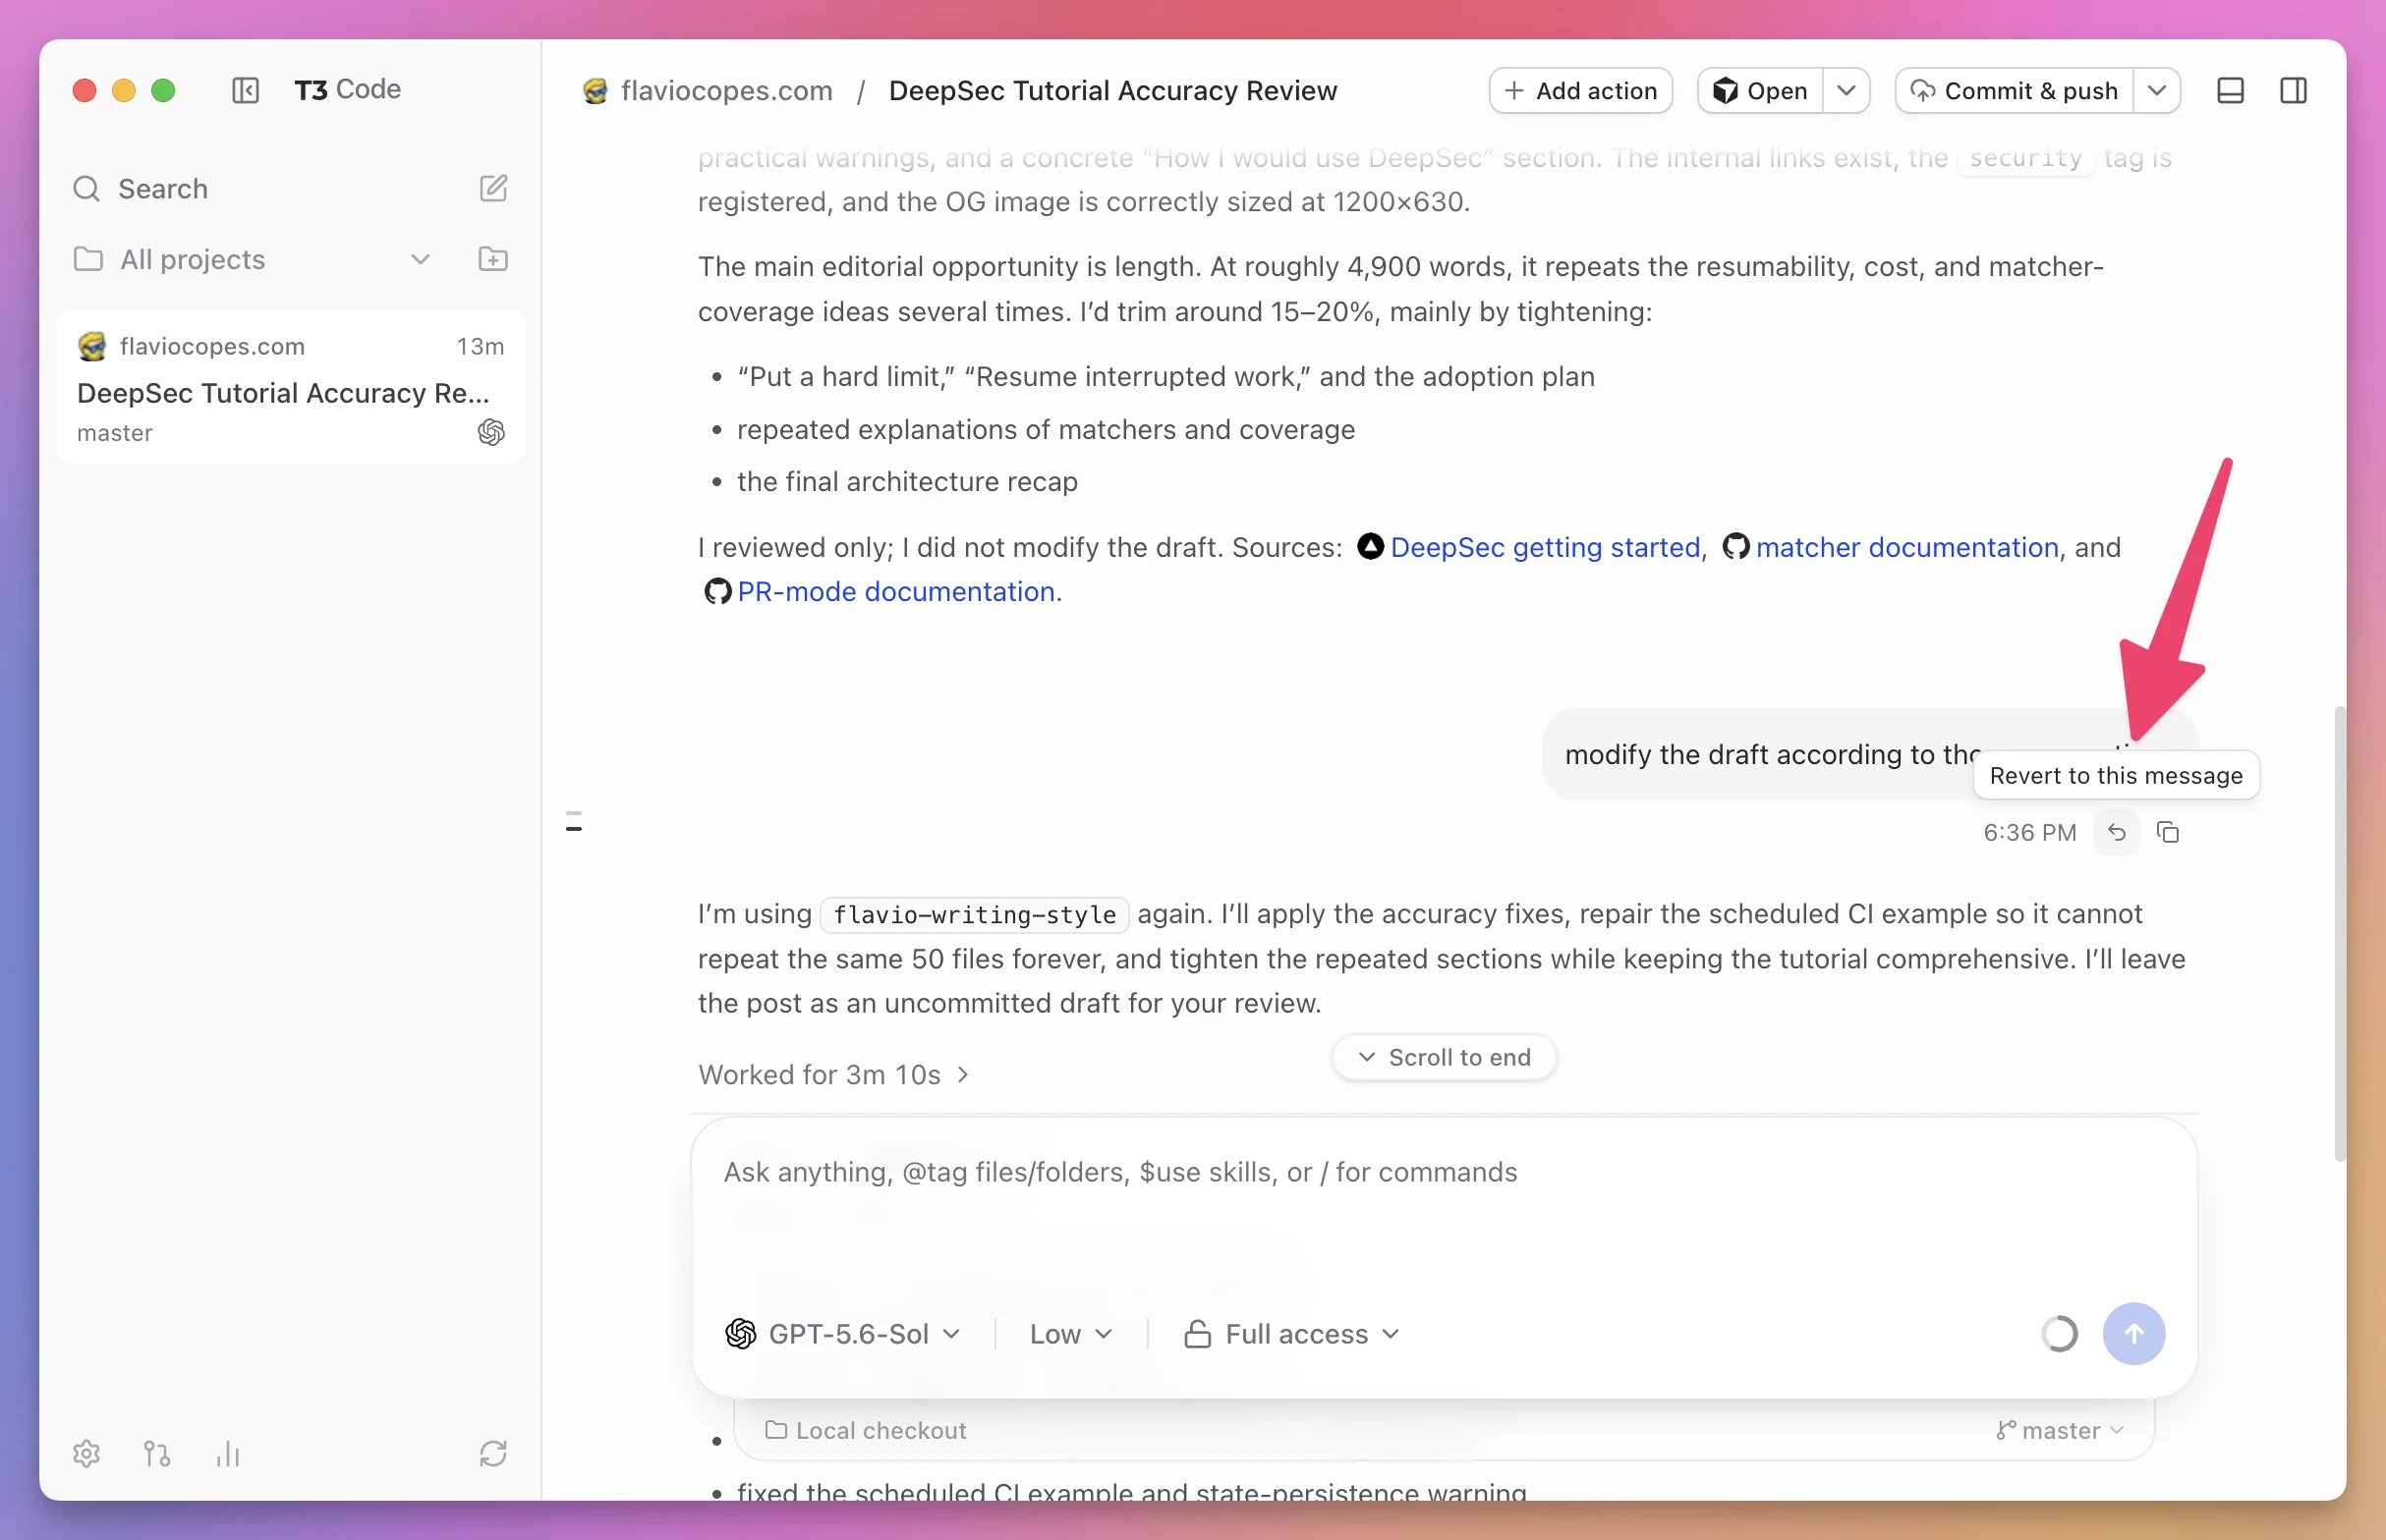The width and height of the screenshot is (2386, 1540).
Task: Click the Commit & push button
Action: pyautogui.click(x=2015, y=90)
